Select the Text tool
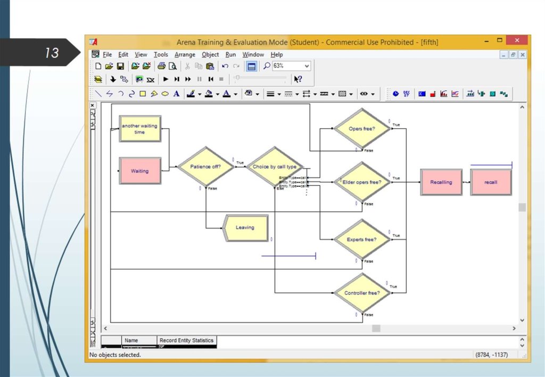545x377 pixels. click(176, 94)
